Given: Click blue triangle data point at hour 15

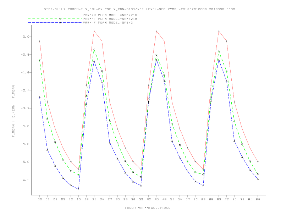Looking at the screenshot, I should (x=78, y=189).
